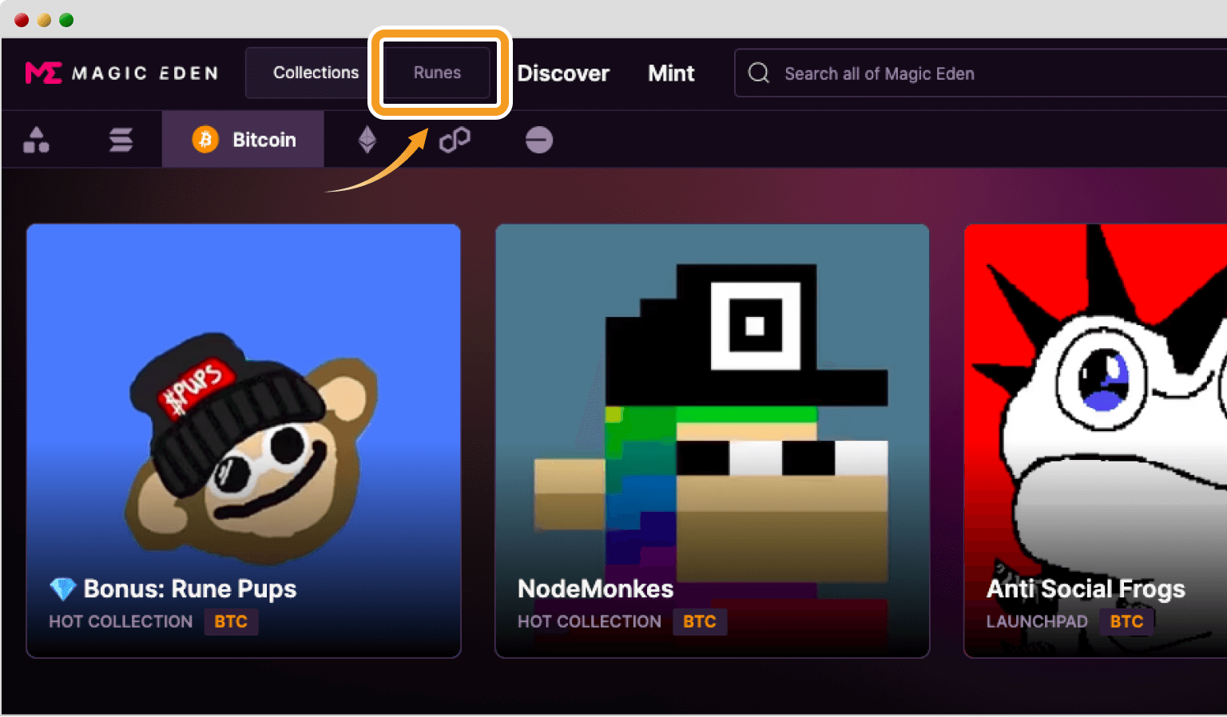Image resolution: width=1227 pixels, height=717 pixels.
Task: Go to the Discover page
Action: [563, 73]
